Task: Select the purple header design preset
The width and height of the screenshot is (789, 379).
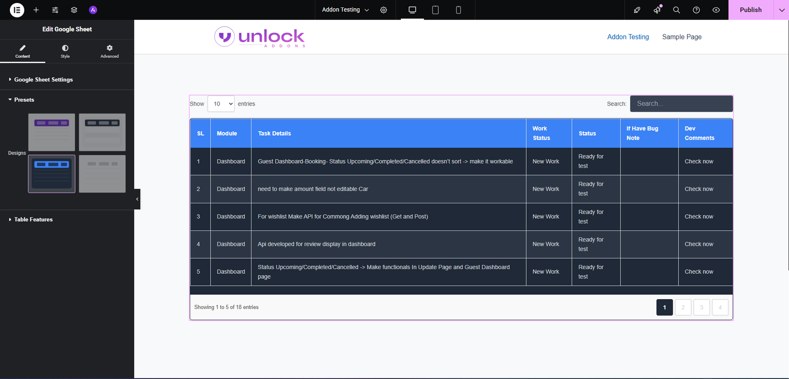Action: pos(52,132)
